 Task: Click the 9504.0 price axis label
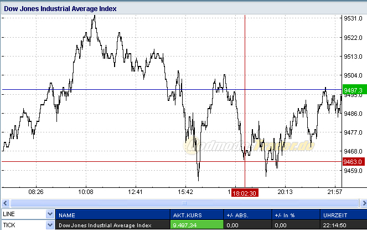(x=353, y=75)
